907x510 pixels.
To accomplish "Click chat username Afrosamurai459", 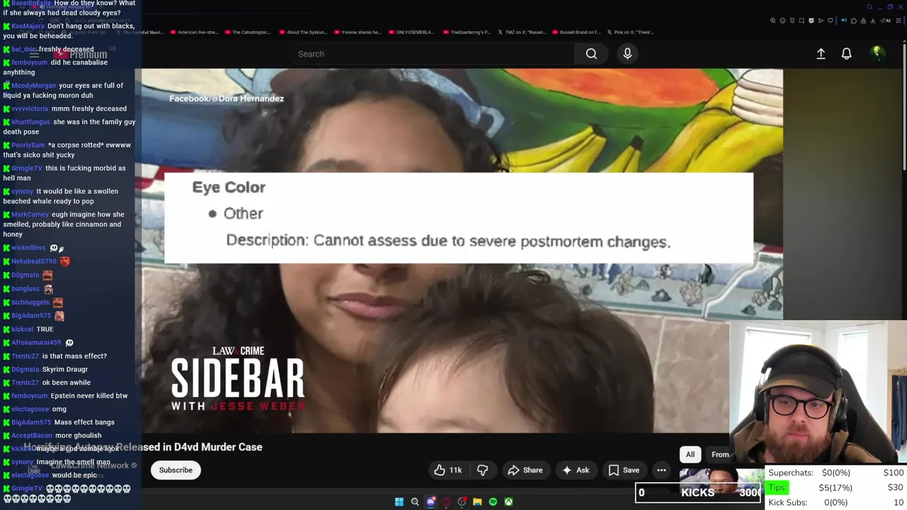I will click(36, 343).
